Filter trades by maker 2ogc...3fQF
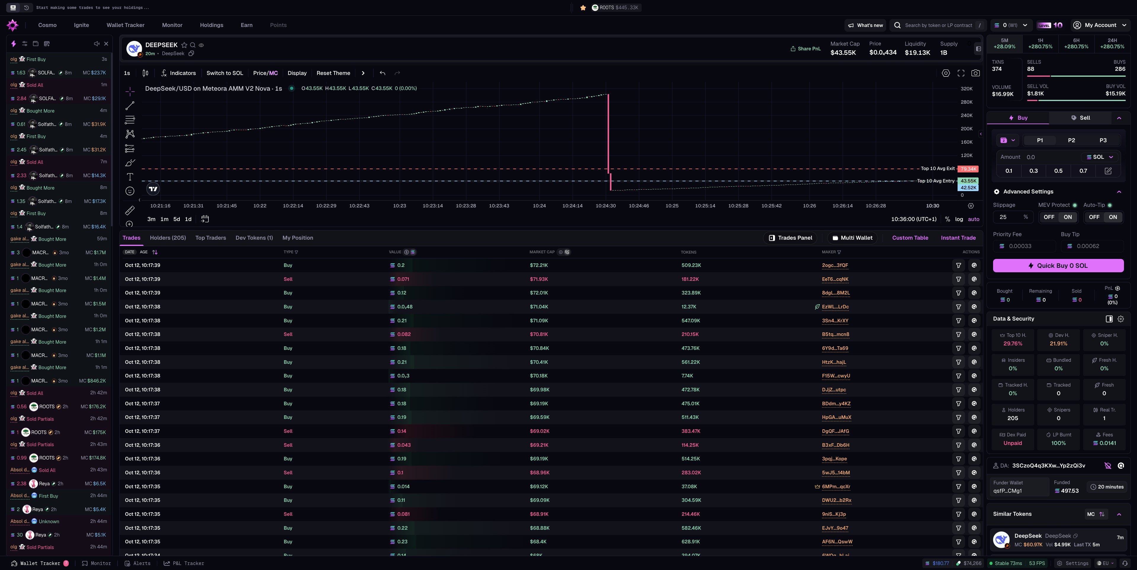The width and height of the screenshot is (1137, 570). pos(959,265)
